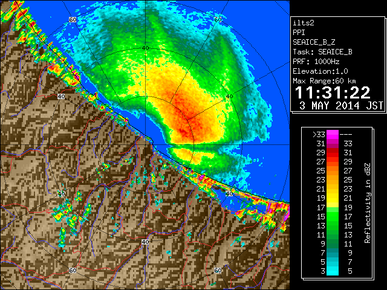Click the ">33" label atop the legend
This screenshot has width=387, height=290.
319,135
